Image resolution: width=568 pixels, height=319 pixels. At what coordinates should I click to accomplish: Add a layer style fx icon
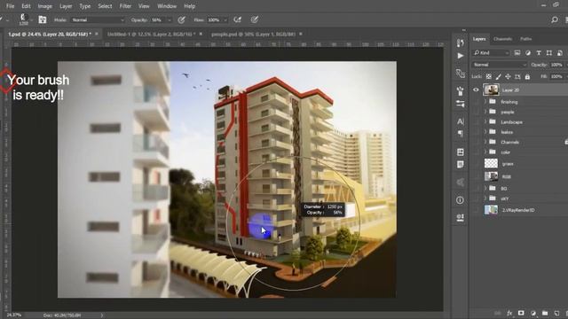click(509, 313)
